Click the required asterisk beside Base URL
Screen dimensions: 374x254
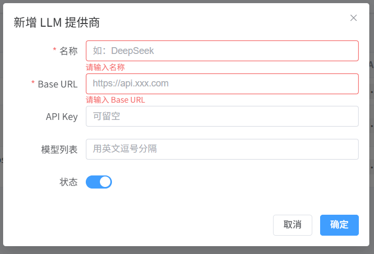pos(33,83)
